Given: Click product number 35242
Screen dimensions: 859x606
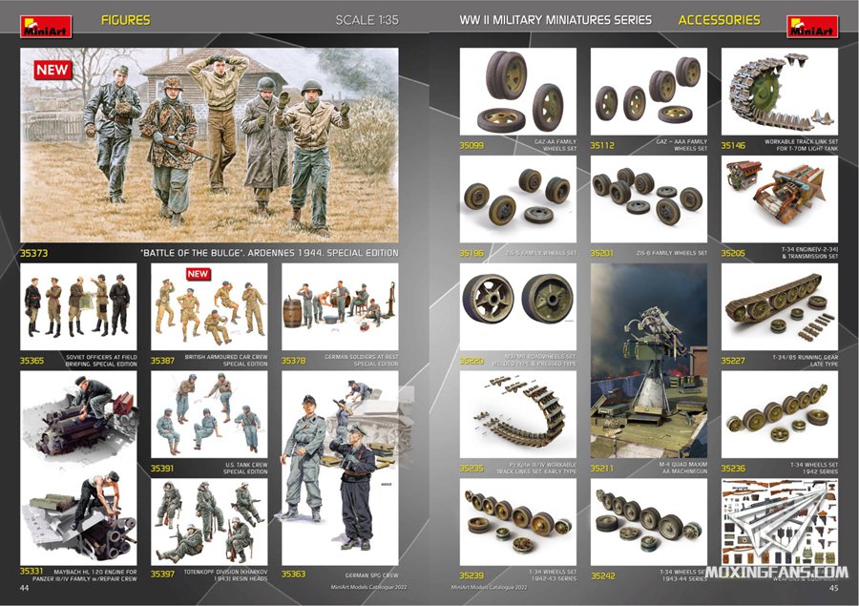Looking at the screenshot, I should pyautogui.click(x=602, y=575).
